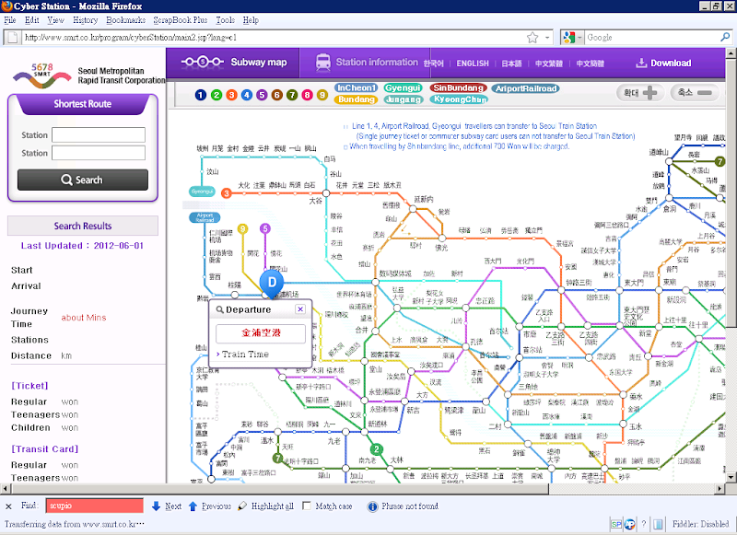The height and width of the screenshot is (535, 737).
Task: Close the Find bar with X icon
Action: coord(8,506)
